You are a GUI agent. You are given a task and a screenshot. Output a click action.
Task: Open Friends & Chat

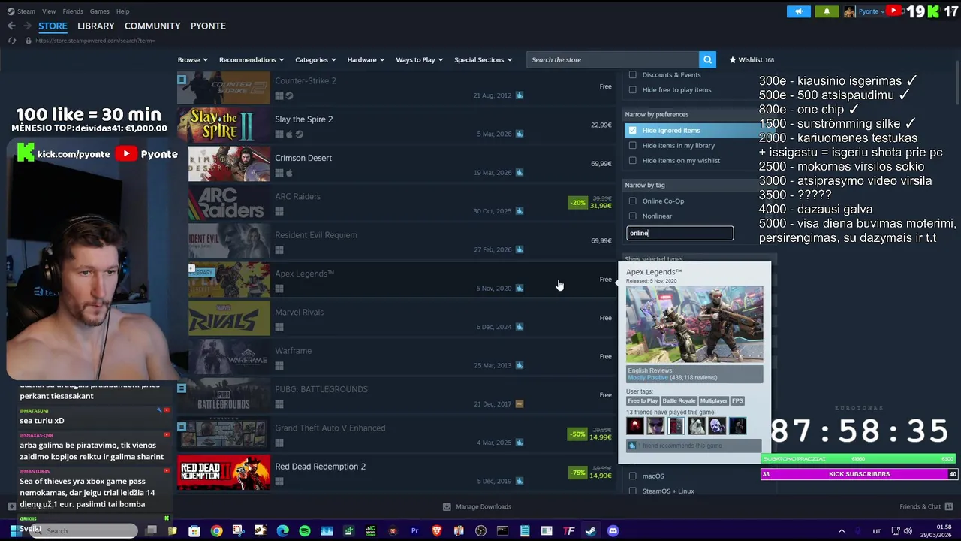[x=926, y=506]
